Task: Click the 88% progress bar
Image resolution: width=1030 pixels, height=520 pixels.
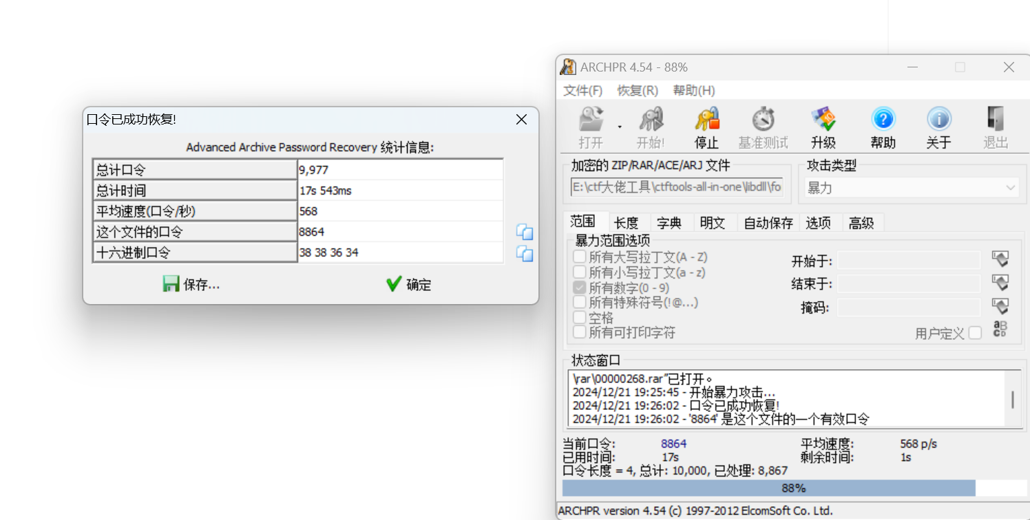Action: [793, 488]
